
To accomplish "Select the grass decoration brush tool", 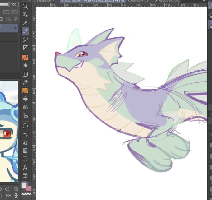I will pos(25,142).
